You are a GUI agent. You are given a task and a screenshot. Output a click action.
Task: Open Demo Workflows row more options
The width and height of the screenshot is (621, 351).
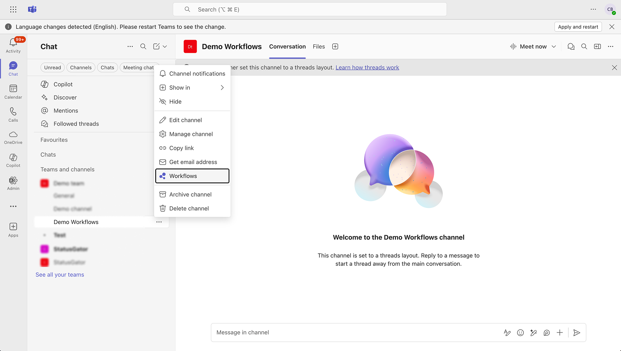point(159,222)
